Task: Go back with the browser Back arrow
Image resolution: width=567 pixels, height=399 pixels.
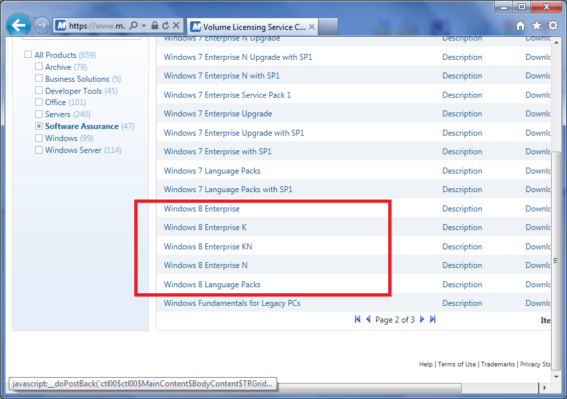Action: point(18,25)
